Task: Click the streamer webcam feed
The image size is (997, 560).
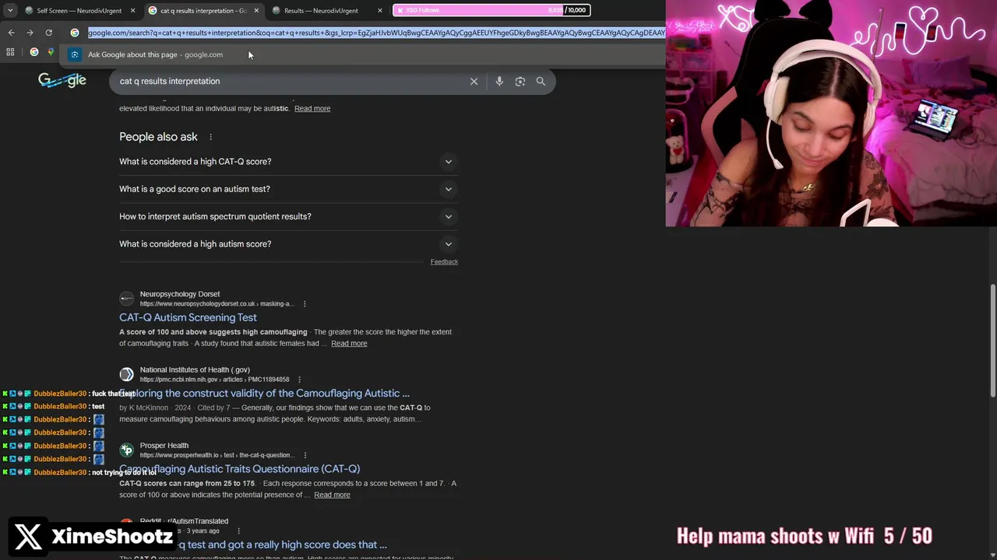Action: pyautogui.click(x=831, y=114)
